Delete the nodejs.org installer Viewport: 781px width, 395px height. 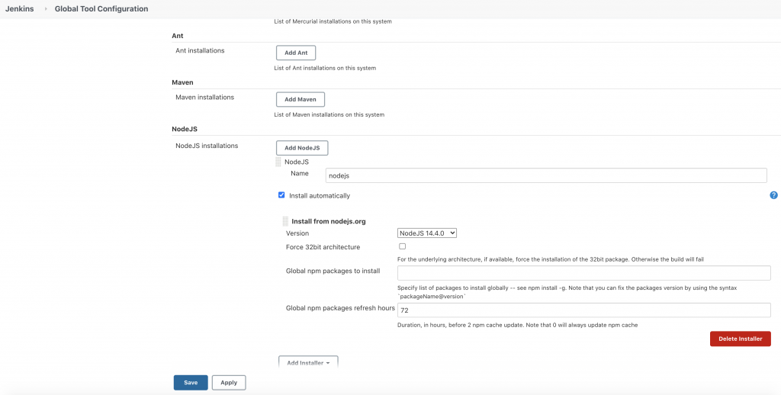tap(740, 339)
